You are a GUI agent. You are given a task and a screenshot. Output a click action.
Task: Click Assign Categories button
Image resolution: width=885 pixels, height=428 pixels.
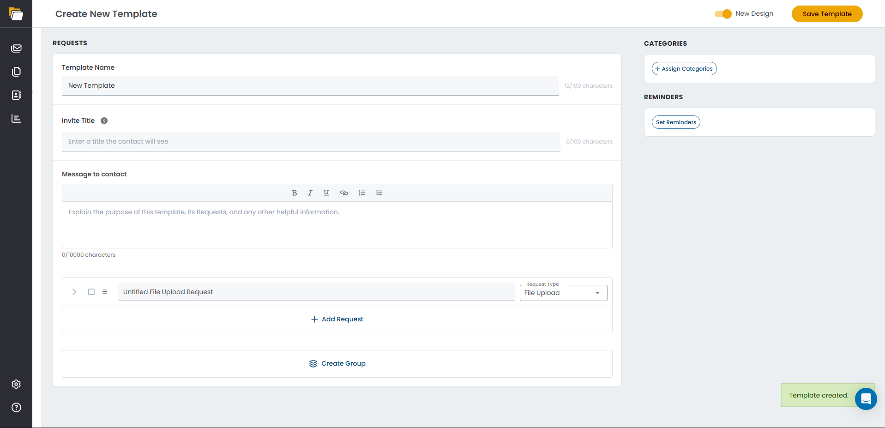click(x=684, y=69)
